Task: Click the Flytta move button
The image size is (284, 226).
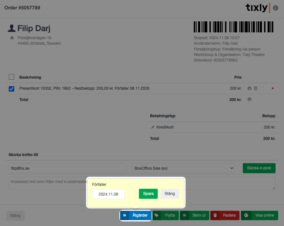Action: (x=166, y=215)
